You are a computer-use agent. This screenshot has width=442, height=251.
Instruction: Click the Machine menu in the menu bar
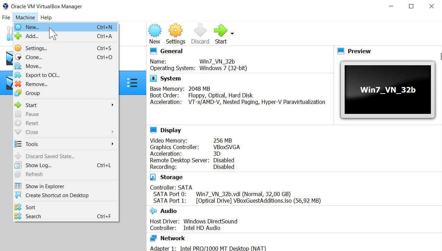(x=25, y=17)
